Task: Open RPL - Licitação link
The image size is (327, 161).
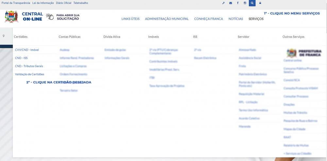Action: pos(248,102)
